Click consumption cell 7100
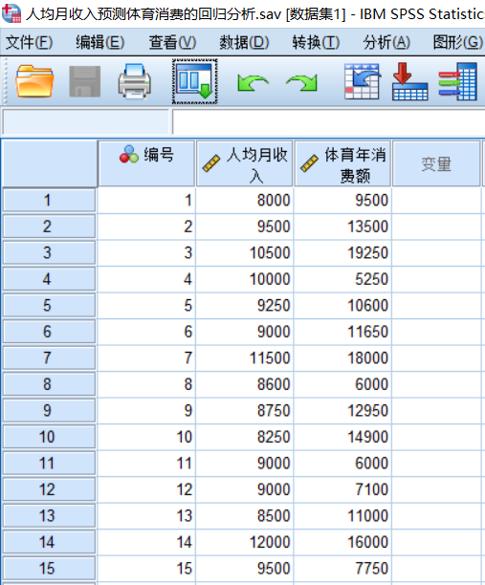 [x=342, y=489]
